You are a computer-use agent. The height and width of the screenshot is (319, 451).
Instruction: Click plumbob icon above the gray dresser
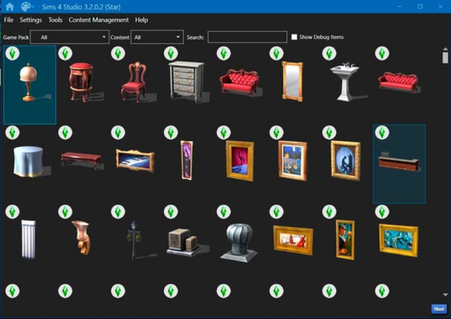171,53
